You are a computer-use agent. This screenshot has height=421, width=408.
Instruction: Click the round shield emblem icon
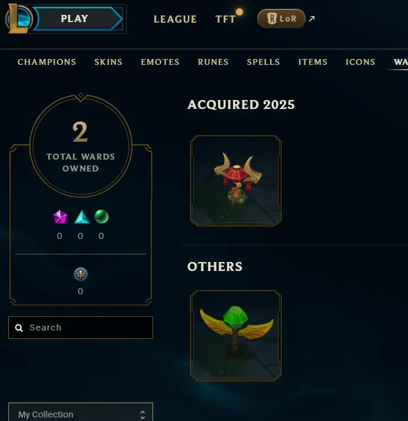(x=80, y=275)
